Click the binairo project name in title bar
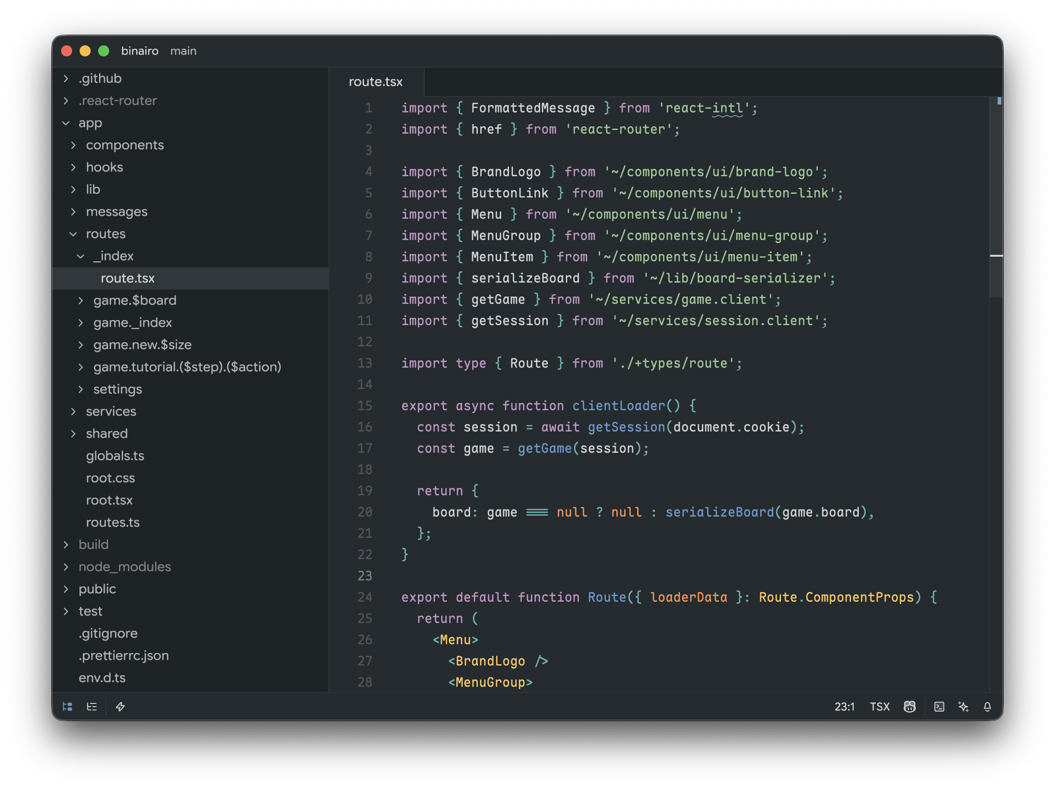This screenshot has width=1055, height=789. coord(140,51)
